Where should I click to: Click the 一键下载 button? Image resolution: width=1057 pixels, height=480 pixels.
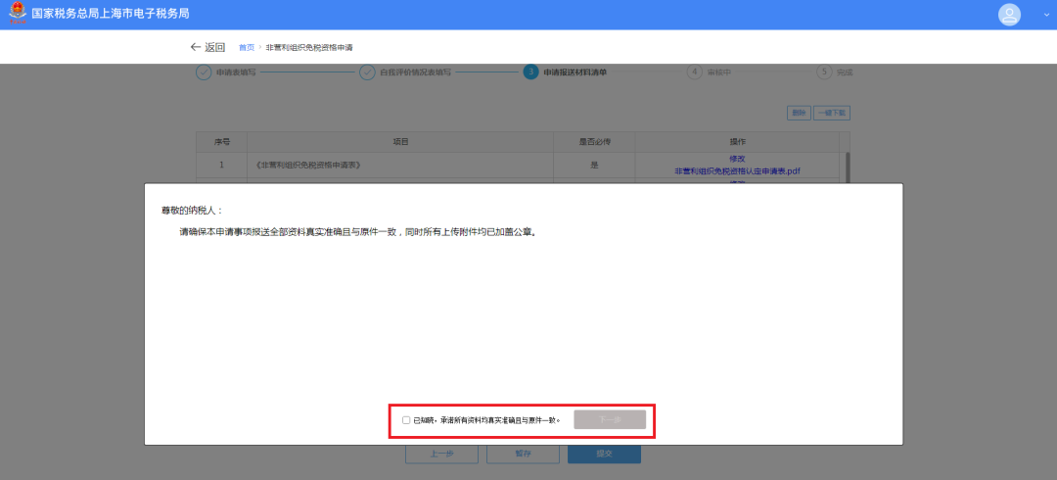click(833, 113)
